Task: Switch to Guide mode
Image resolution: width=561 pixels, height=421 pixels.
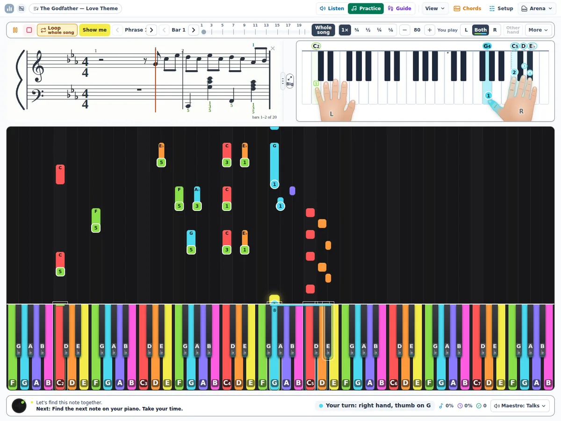Action: [x=400, y=8]
